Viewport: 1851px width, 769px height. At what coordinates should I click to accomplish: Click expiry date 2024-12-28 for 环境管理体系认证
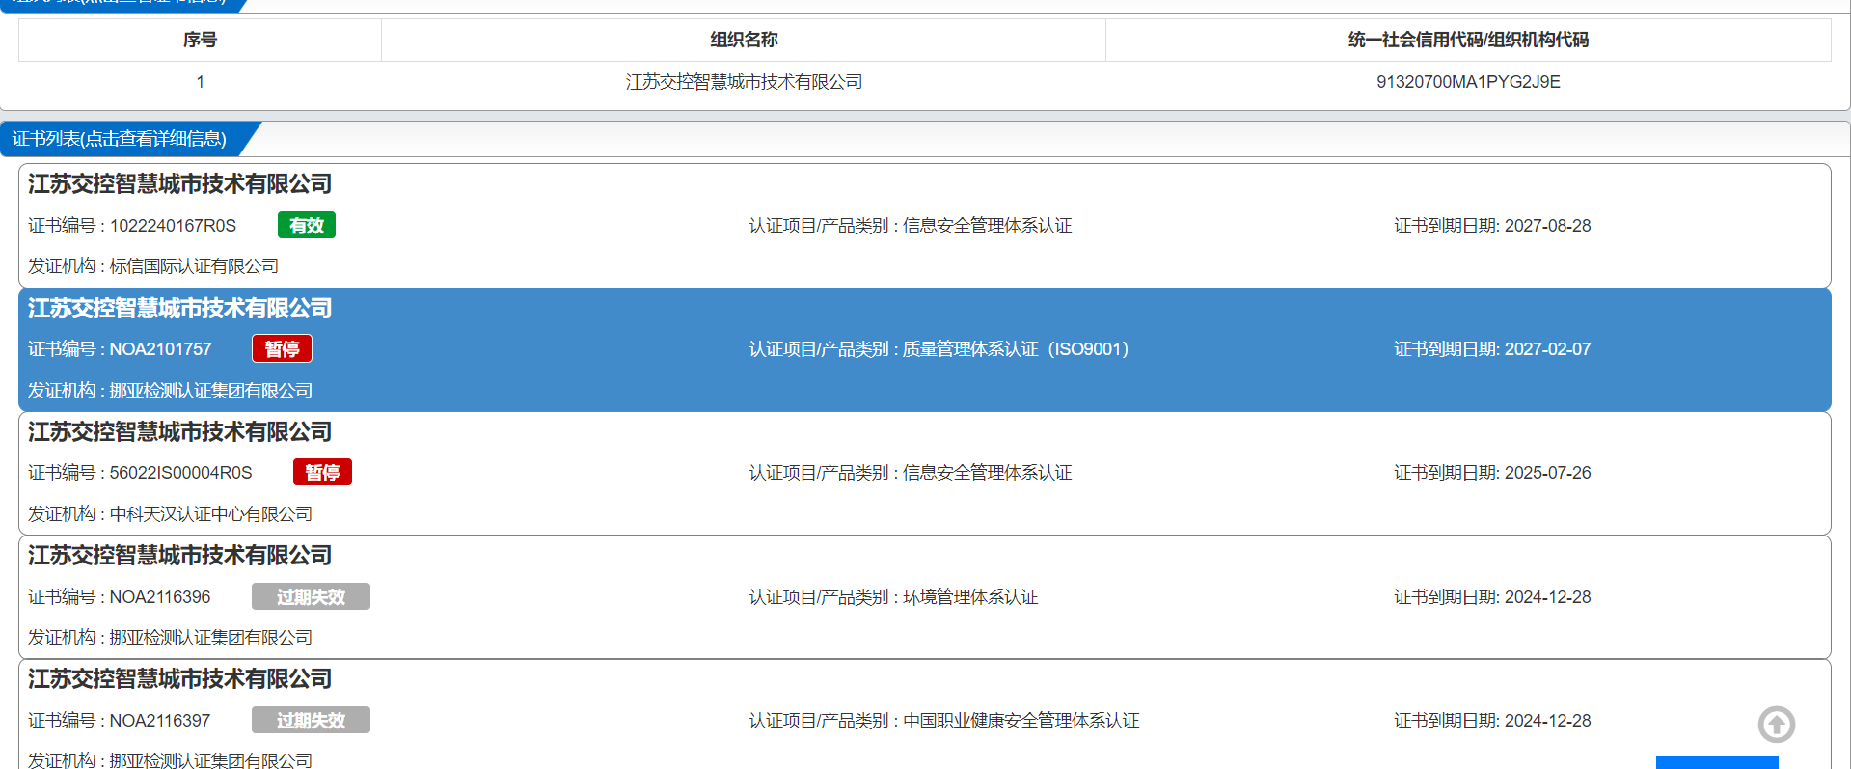1547,597
